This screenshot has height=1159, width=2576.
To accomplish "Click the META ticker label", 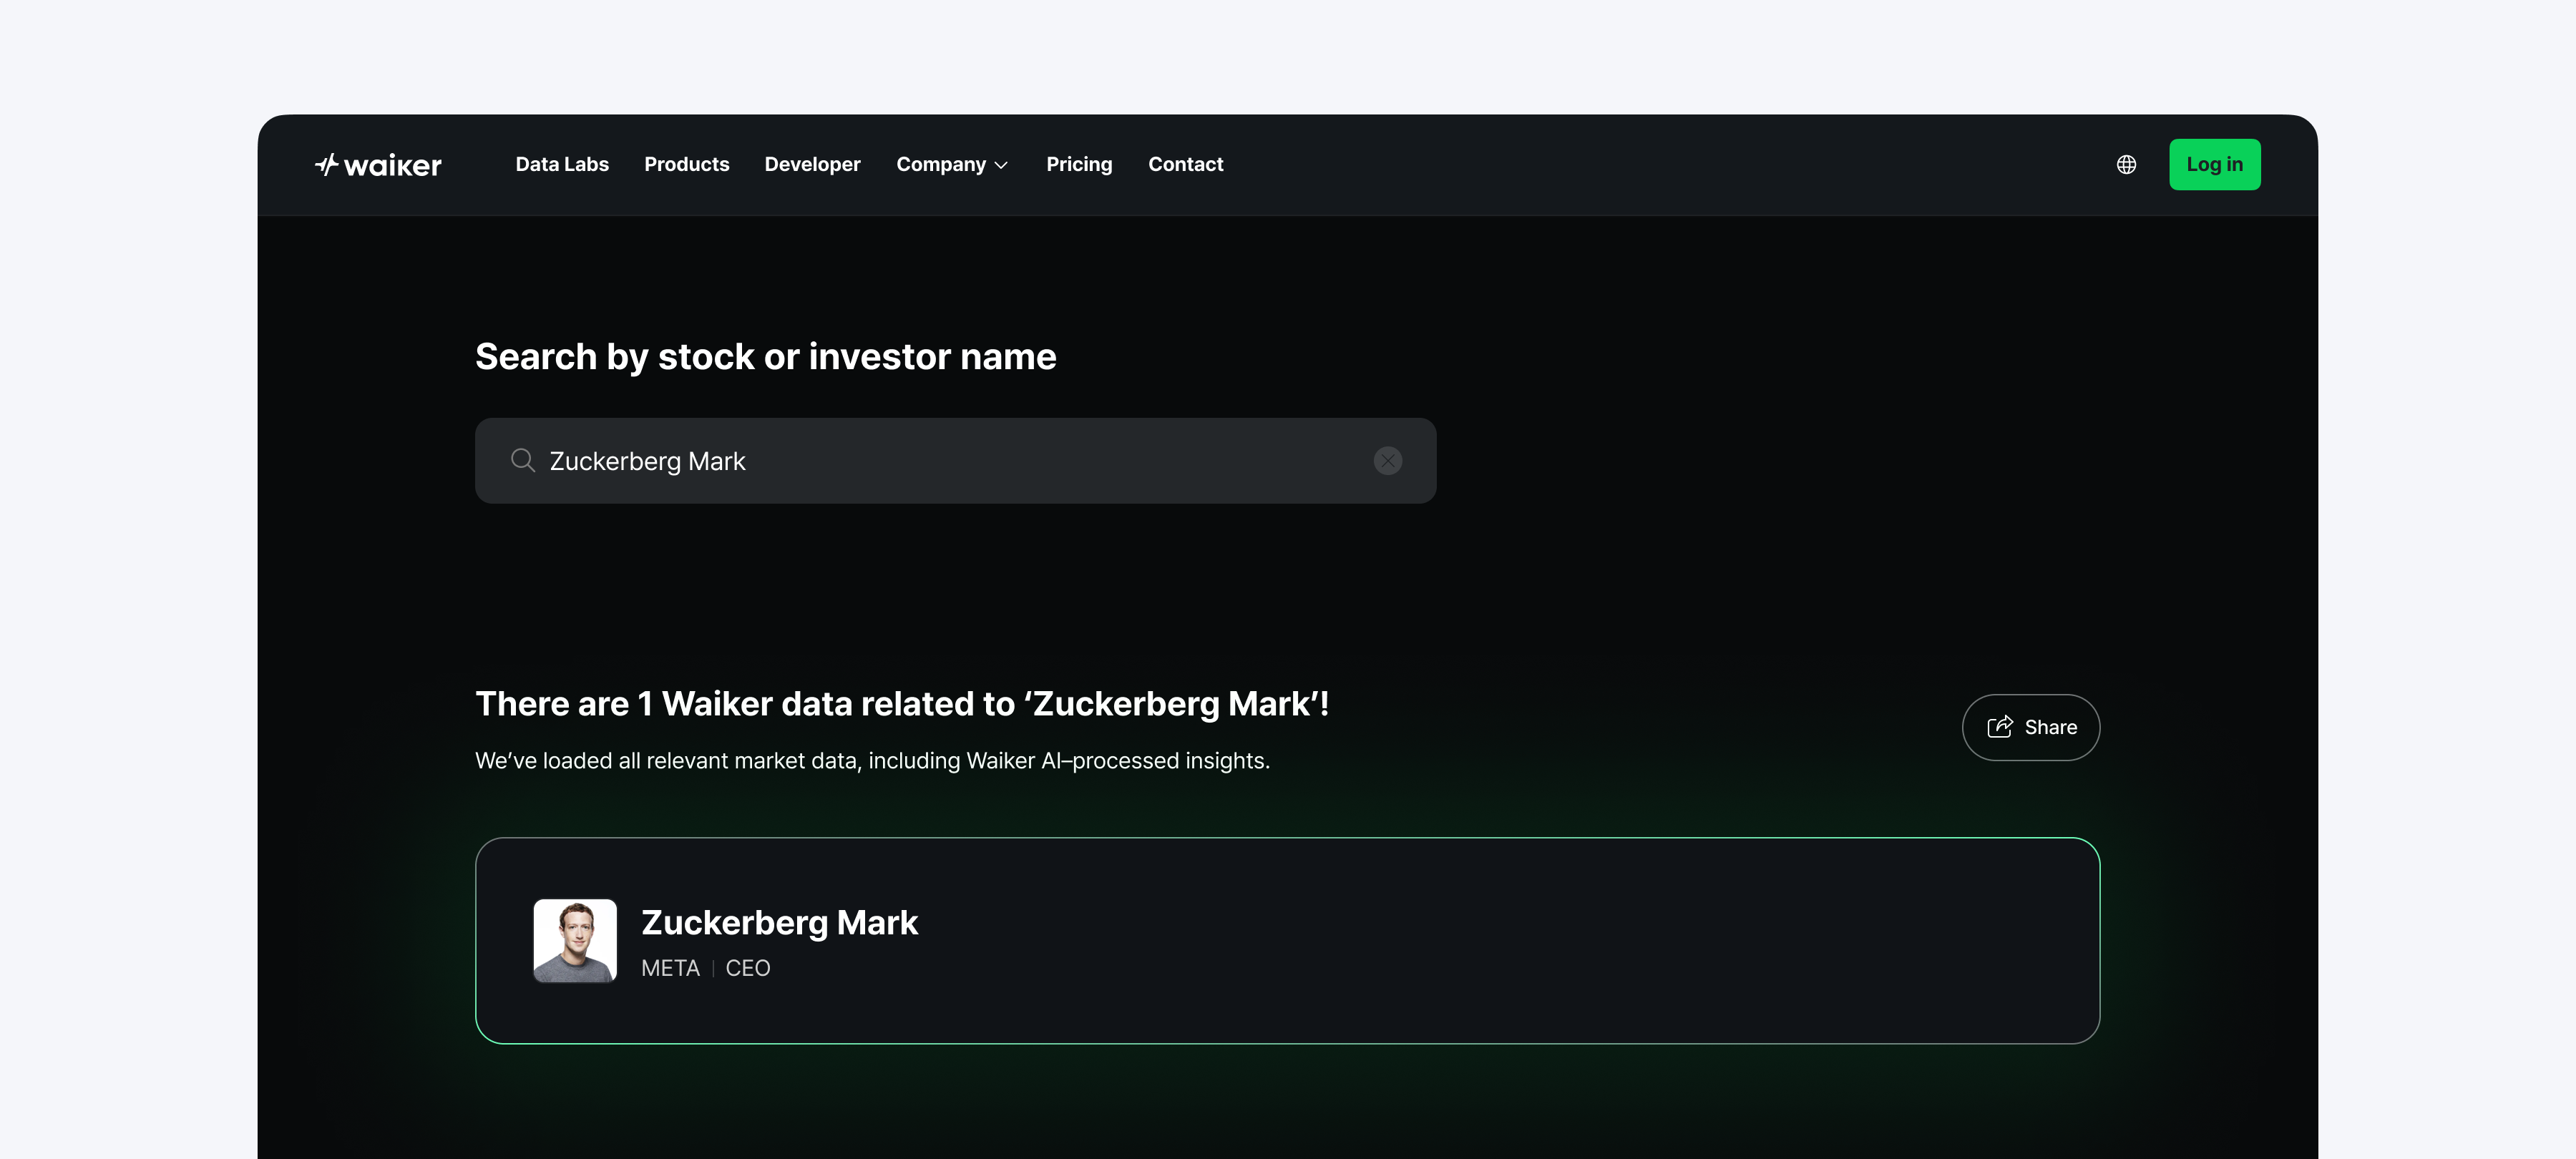I will click(670, 968).
